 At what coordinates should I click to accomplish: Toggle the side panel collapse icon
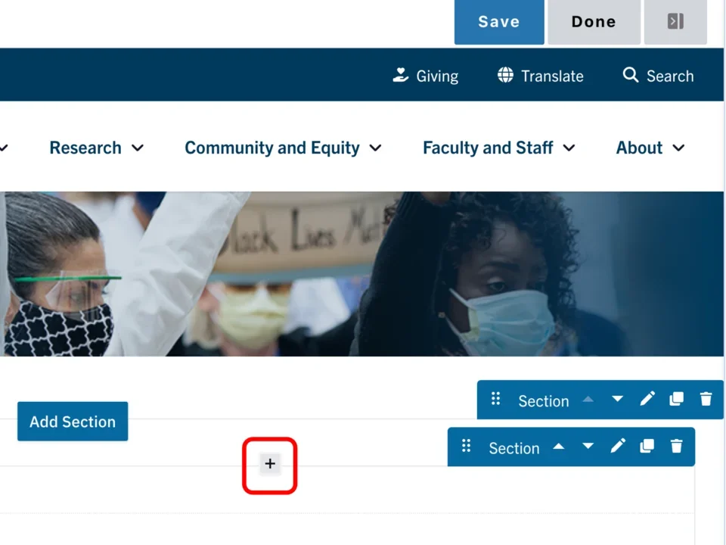point(675,22)
